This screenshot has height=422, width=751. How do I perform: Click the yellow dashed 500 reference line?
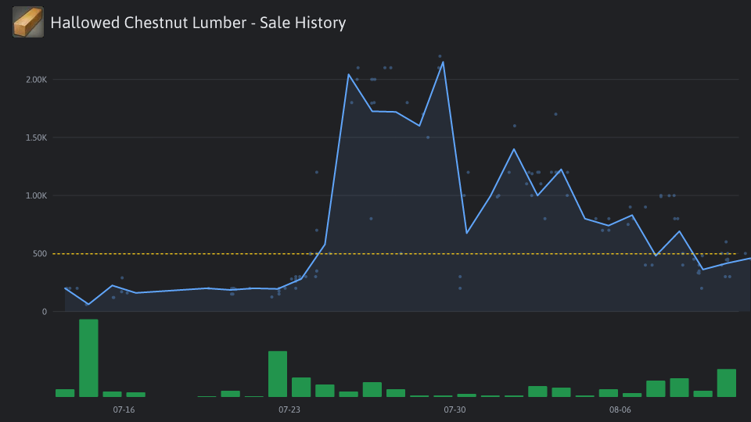tap(393, 253)
